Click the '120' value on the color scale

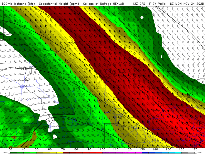[x=129, y=149]
